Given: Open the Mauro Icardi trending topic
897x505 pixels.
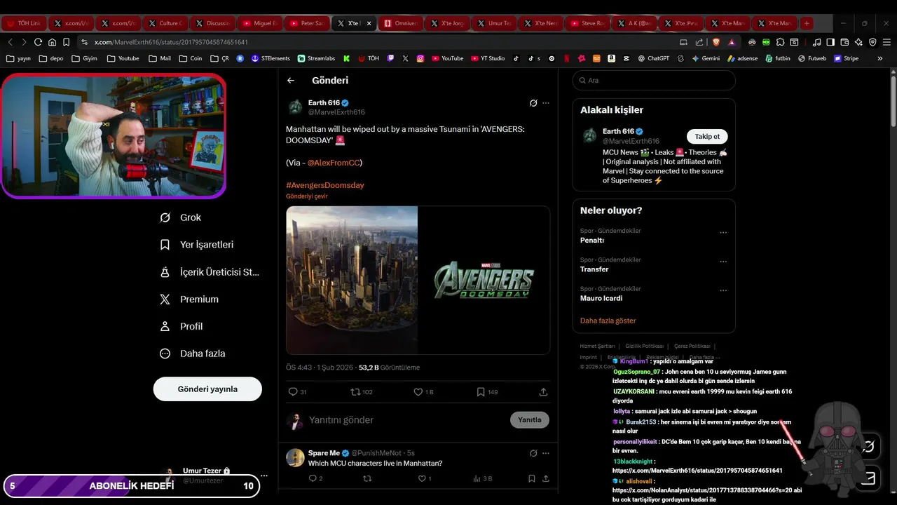Looking at the screenshot, I should point(601,298).
